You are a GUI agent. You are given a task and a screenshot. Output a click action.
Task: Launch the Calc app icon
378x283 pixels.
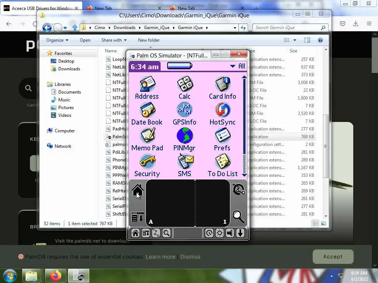click(x=185, y=88)
